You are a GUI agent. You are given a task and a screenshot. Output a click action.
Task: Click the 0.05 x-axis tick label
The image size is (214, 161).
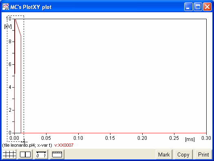pyautogui.click(x=46, y=138)
